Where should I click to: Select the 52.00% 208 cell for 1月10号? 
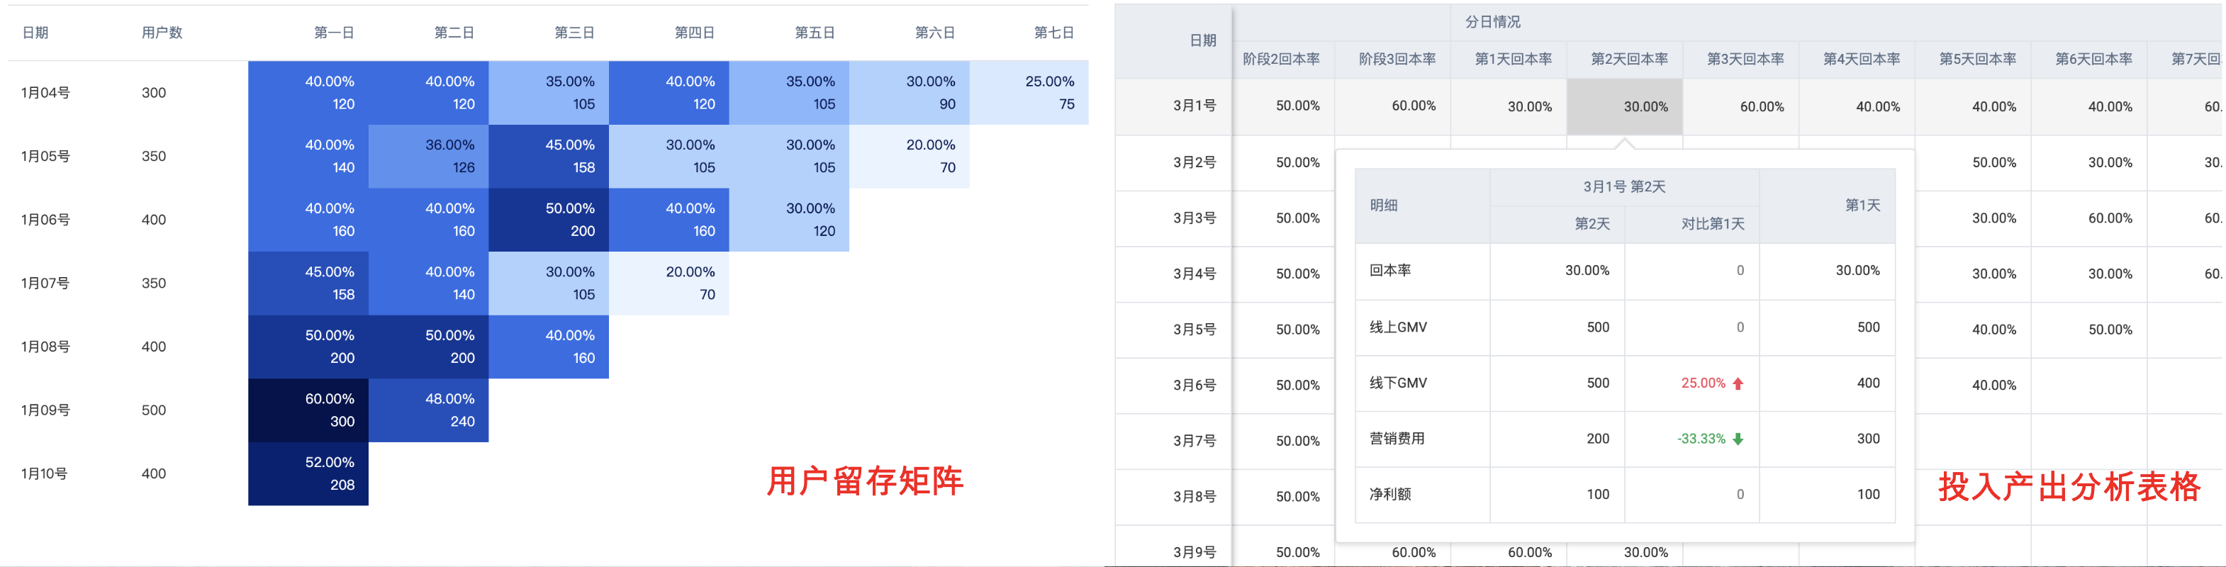tap(308, 473)
